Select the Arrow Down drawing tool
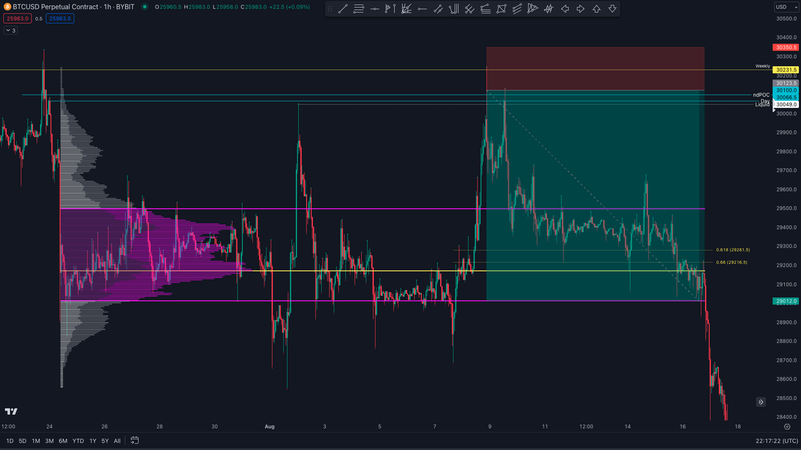This screenshot has height=450, width=801. point(611,9)
